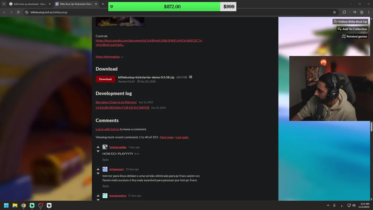This screenshot has width=373, height=210.
Task: Open the Chrome extensions menu
Action: tap(344, 12)
